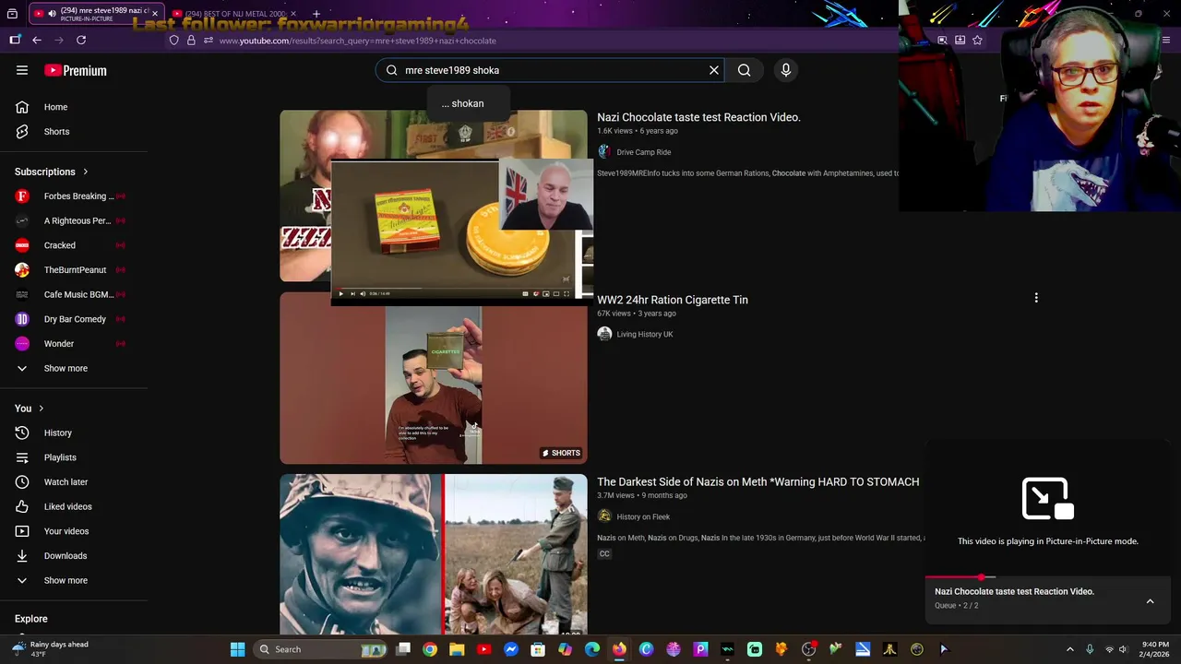The height and width of the screenshot is (664, 1181).
Task: Expand the miniplayer queue panel
Action: coord(1150,601)
